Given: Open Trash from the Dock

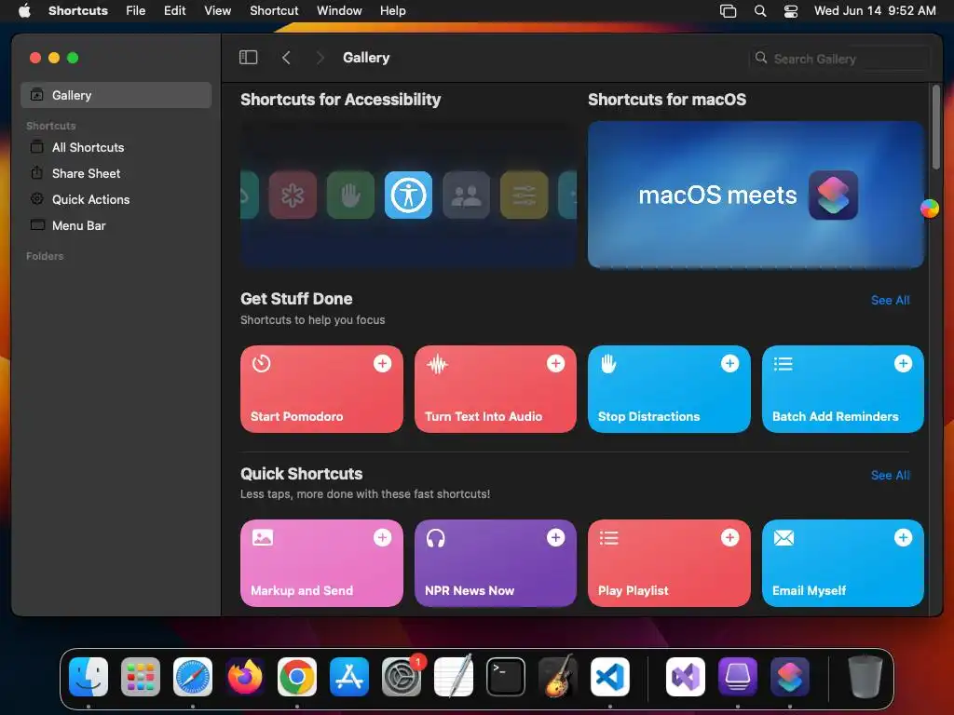Looking at the screenshot, I should tap(865, 677).
